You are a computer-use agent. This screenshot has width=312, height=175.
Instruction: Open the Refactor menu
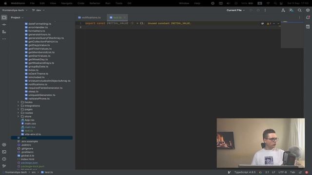pyautogui.click(x=95, y=3)
